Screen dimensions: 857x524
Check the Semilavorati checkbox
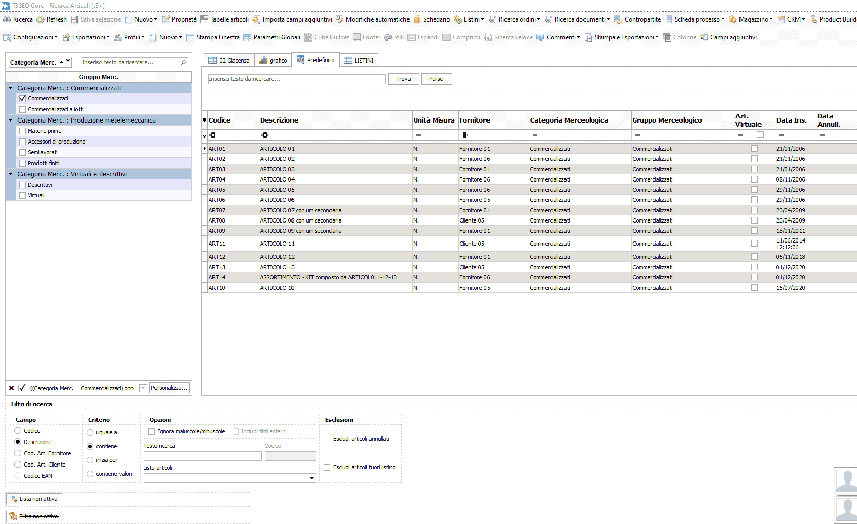pos(22,152)
